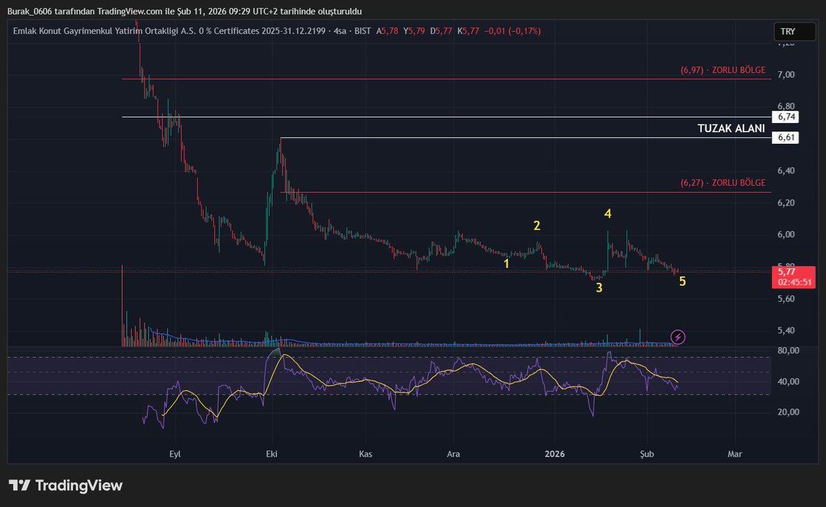The height and width of the screenshot is (507, 826).
Task: Click the D5,77 low value
Action: click(442, 31)
